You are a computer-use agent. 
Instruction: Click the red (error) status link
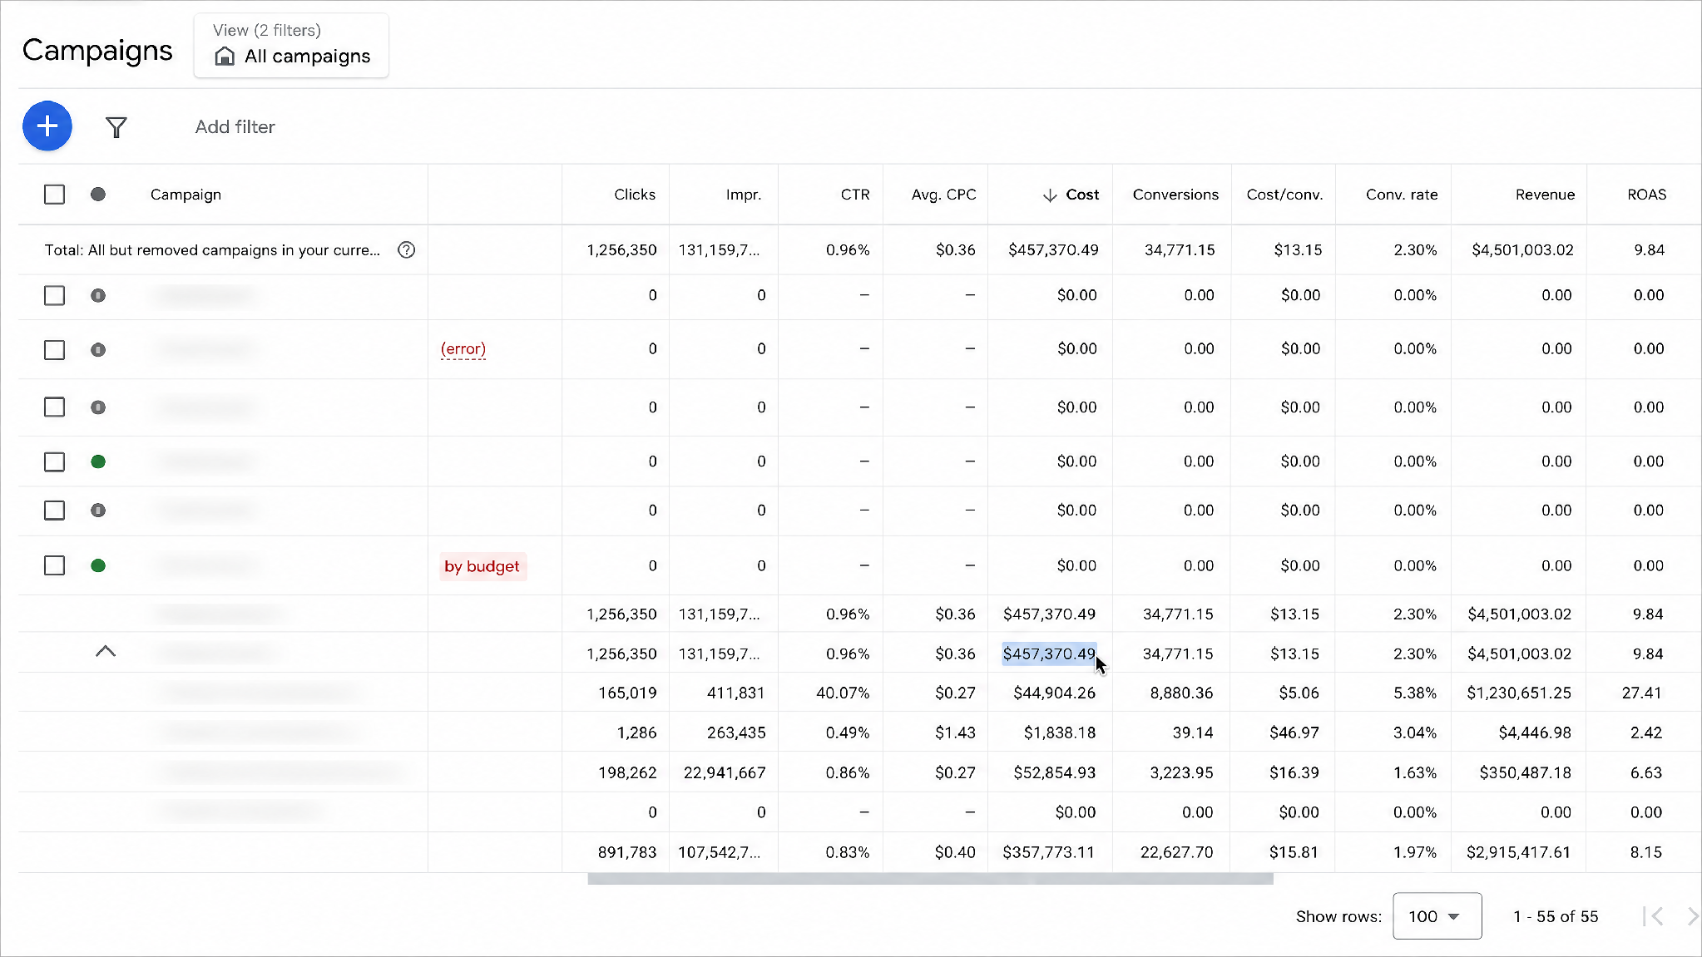point(463,349)
